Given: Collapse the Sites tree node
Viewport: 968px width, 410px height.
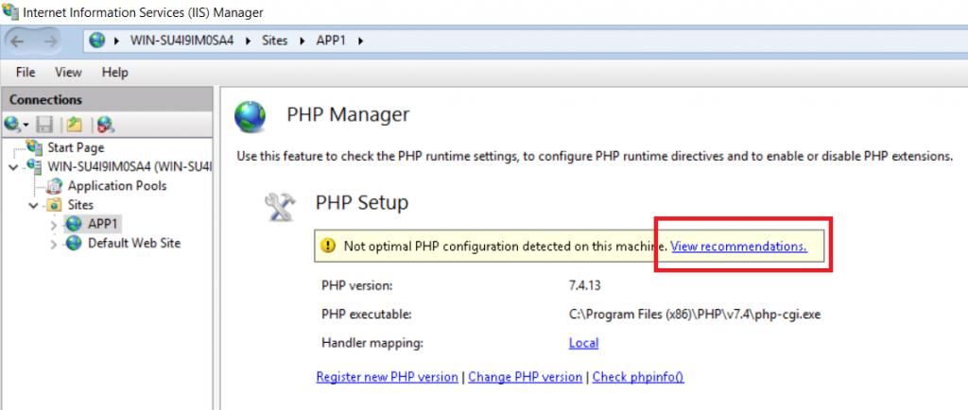Looking at the screenshot, I should 34,205.
